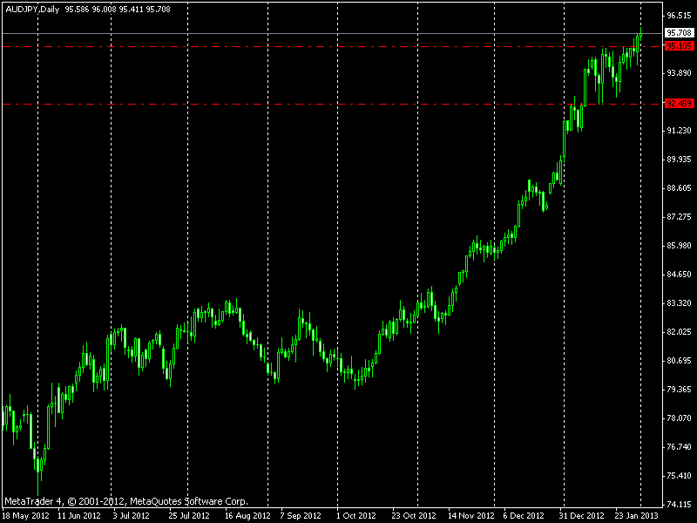
Task: Select the 1 Oct 2012 date label
Action: click(x=355, y=515)
